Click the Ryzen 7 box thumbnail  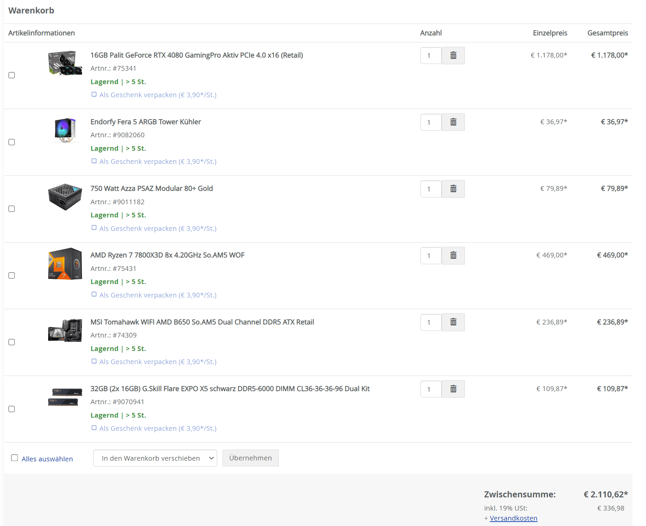[x=65, y=264]
